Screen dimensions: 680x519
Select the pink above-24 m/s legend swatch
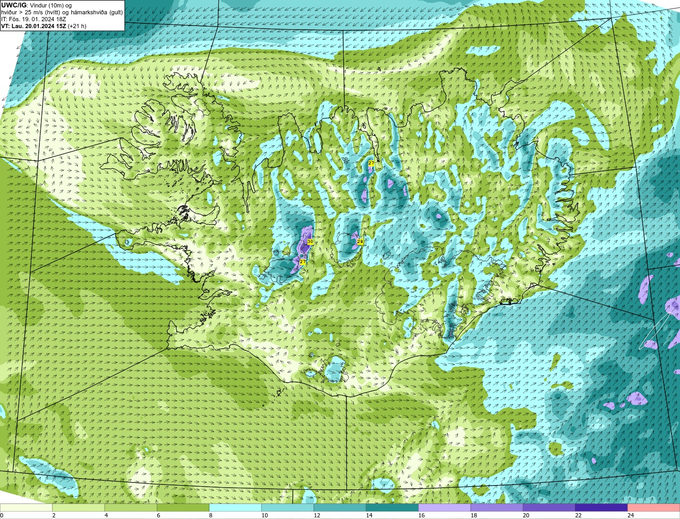(x=654, y=508)
